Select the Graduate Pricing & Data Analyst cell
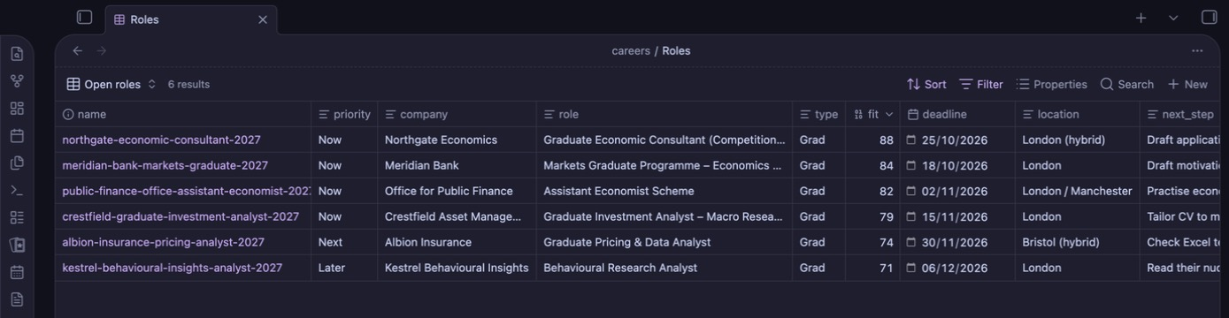This screenshot has width=1229, height=318. pyautogui.click(x=664, y=242)
